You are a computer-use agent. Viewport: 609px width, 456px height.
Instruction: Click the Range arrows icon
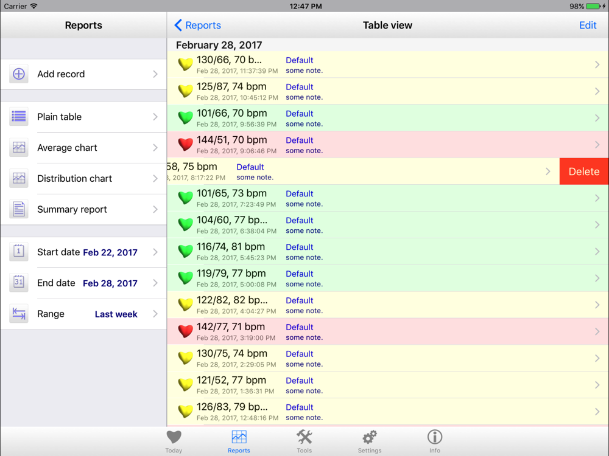(19, 314)
